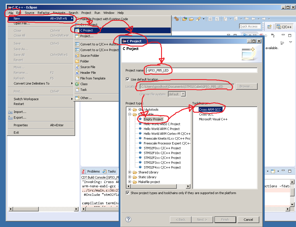The height and width of the screenshot is (227, 296).
Task: Expand the Shared Library node
Action: [x=130, y=172]
